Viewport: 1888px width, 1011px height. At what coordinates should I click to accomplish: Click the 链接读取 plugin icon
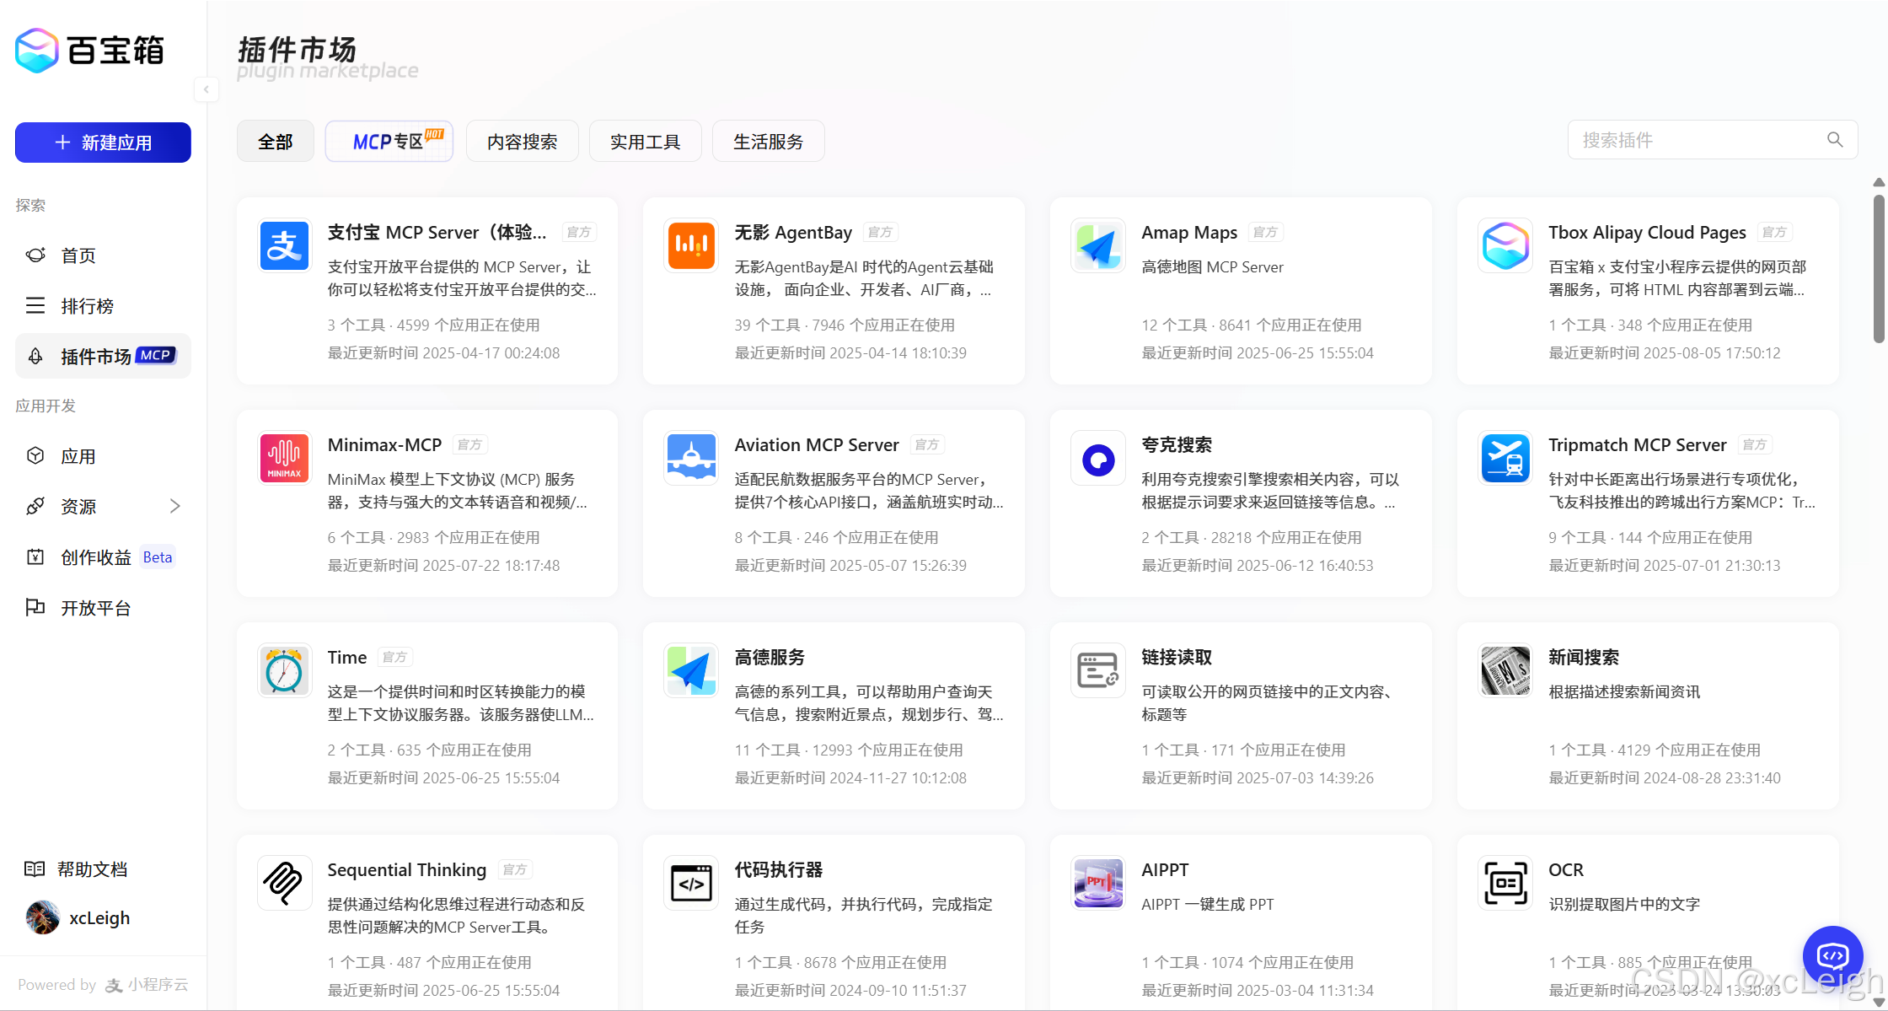pyautogui.click(x=1098, y=671)
